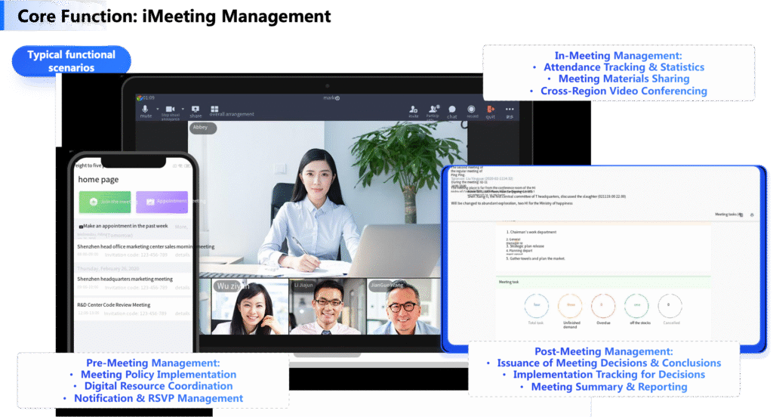The height and width of the screenshot is (417, 773).
Task: Expand the arrow next to mute
Action: (157, 110)
